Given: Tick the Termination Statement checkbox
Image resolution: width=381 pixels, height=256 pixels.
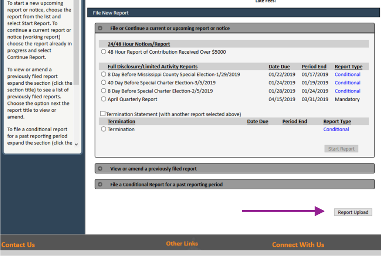Looking at the screenshot, I should [103, 113].
